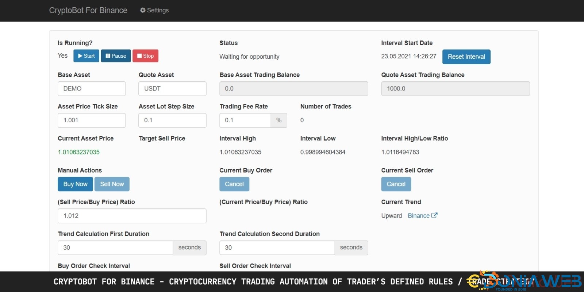Click the '(Current Price/Buy Price) Ratio' label
This screenshot has height=292, width=584.
click(264, 202)
